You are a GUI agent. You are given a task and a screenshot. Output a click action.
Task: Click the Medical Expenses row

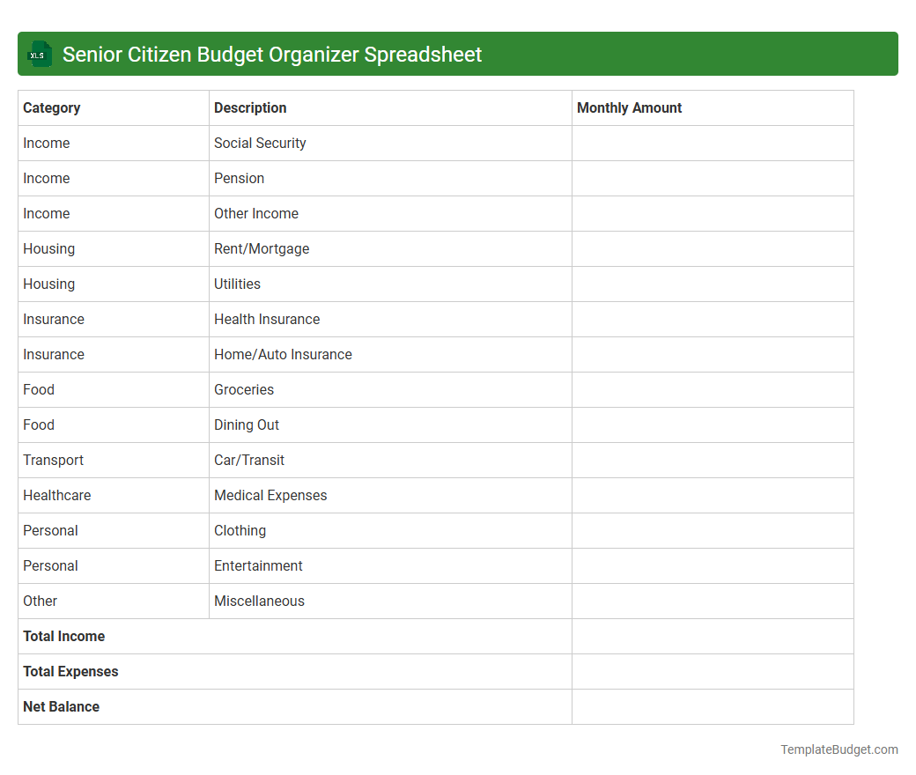[x=270, y=495]
